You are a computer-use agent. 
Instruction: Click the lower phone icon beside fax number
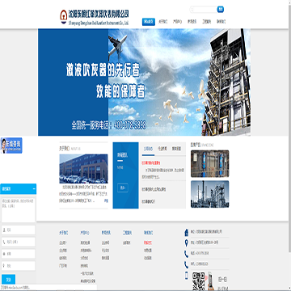tap(187, 264)
